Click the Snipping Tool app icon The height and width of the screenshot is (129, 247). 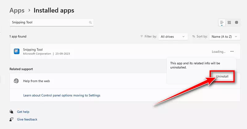pyautogui.click(x=17, y=51)
